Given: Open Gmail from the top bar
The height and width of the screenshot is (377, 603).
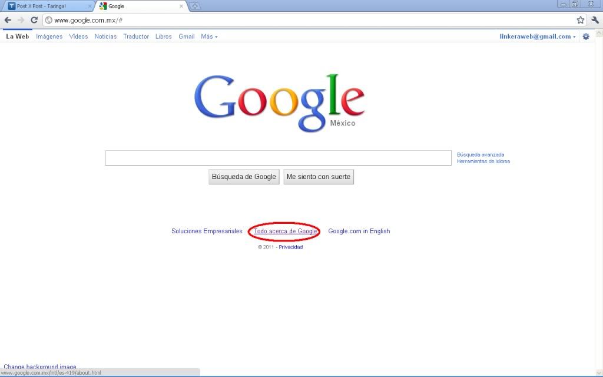Looking at the screenshot, I should (x=187, y=37).
